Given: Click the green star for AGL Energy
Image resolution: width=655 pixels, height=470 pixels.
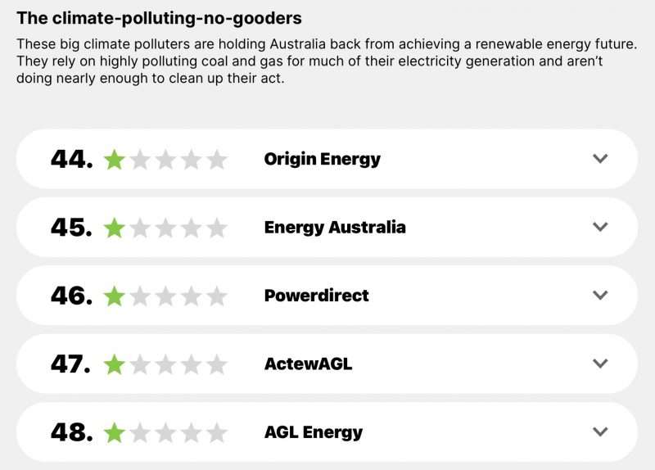Looking at the screenshot, I should pyautogui.click(x=115, y=432).
